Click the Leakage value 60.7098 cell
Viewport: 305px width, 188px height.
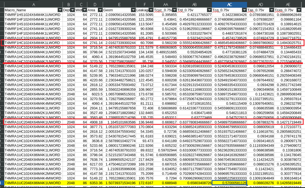tap(145, 43)
